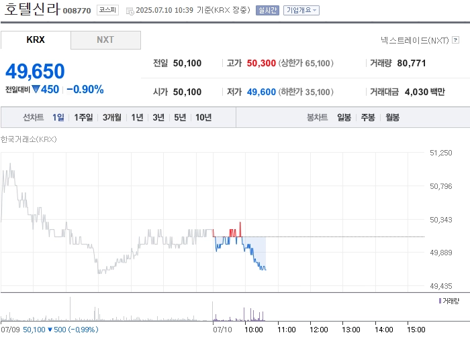Select the 1일 line chart period
470x345 pixels.
[58, 117]
